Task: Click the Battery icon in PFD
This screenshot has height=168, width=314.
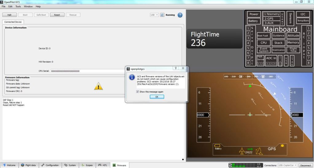Action: pos(218,147)
